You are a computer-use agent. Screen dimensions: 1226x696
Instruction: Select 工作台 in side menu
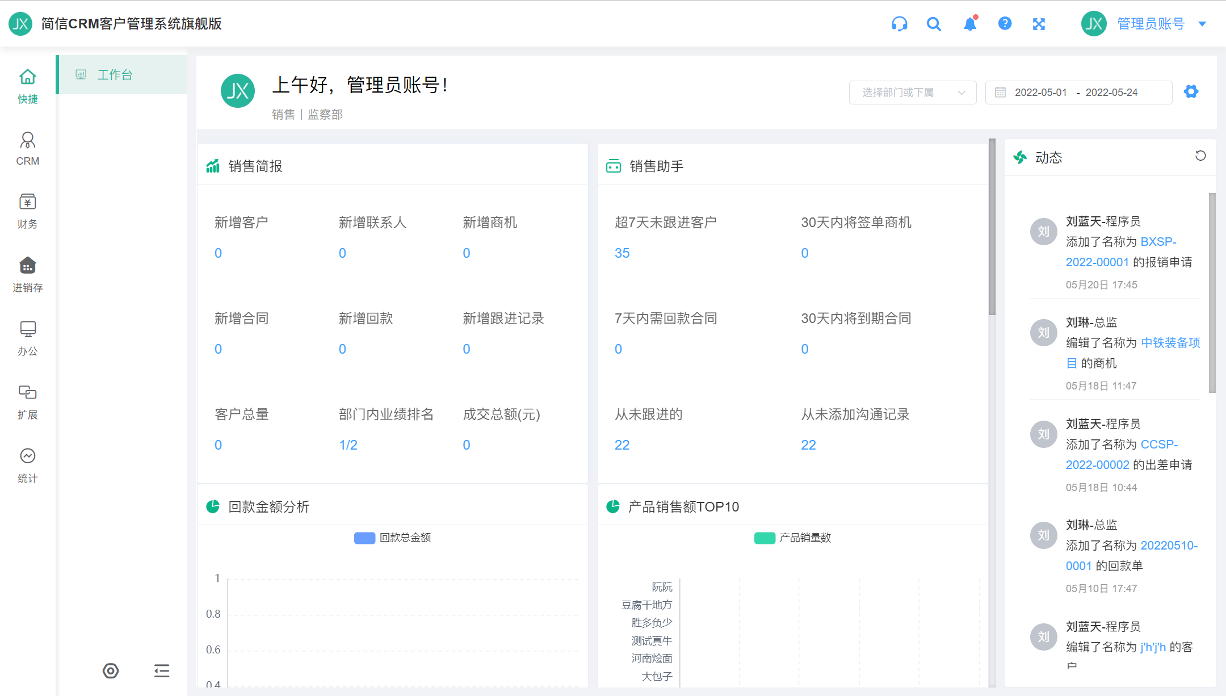pos(115,75)
